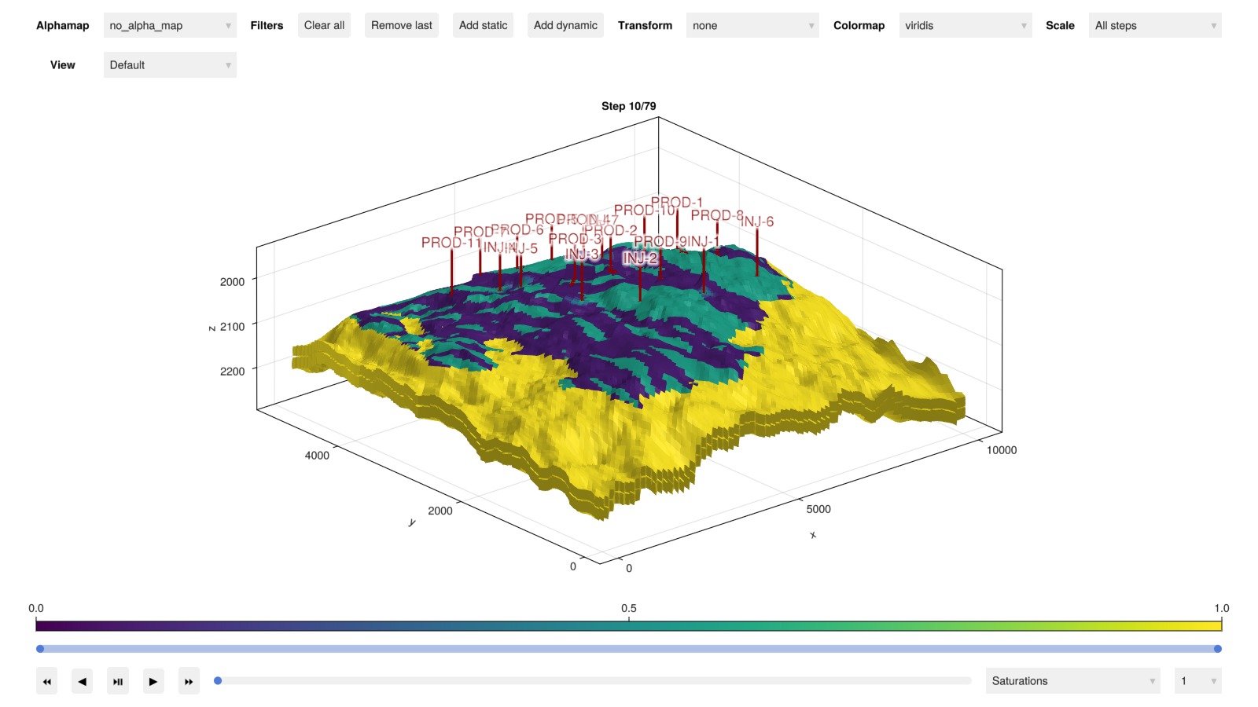Open the Saturations property dropdown
1258x707 pixels.
point(1072,681)
